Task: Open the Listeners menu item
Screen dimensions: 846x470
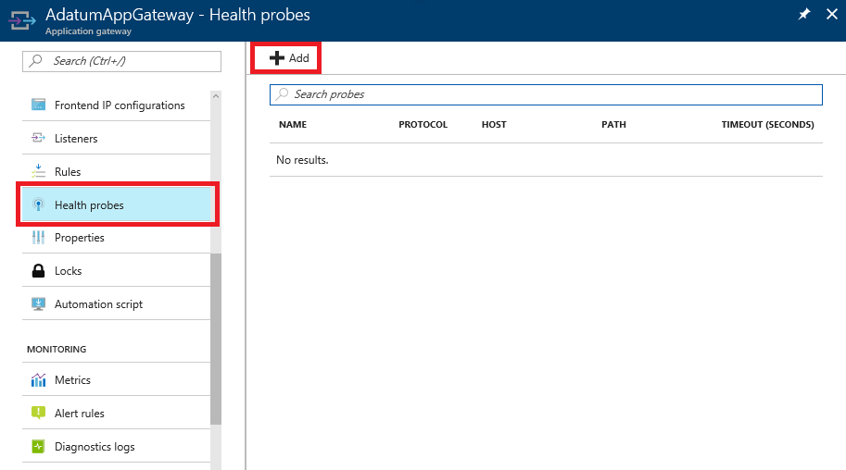Action: [x=117, y=139]
